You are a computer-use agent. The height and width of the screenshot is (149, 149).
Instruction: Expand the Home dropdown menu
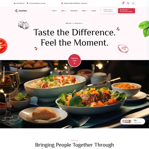(x=55, y=11)
